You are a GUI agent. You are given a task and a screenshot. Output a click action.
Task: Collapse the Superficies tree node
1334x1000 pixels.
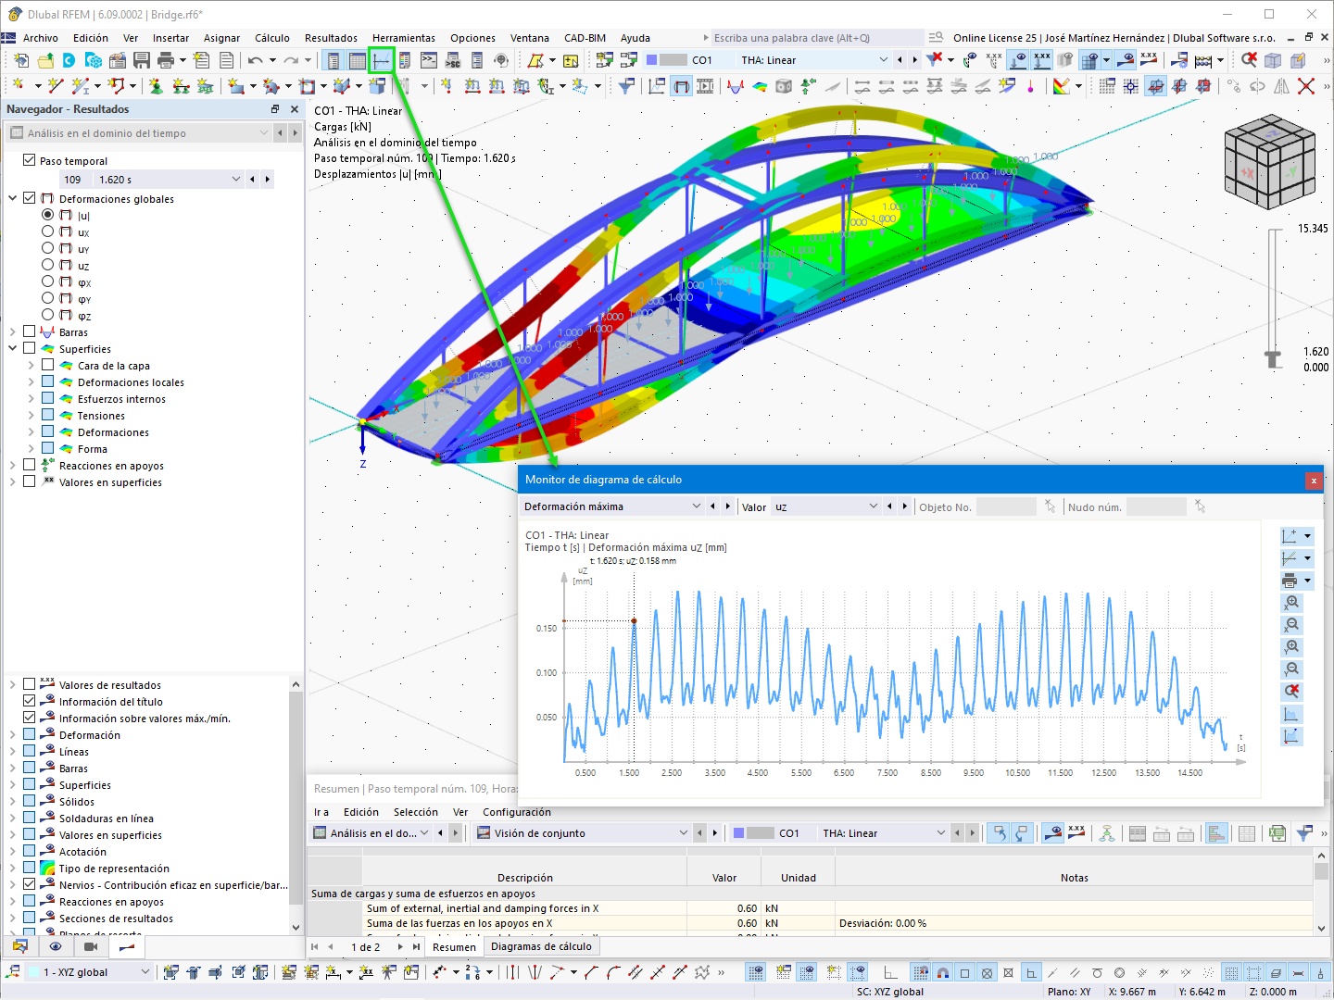(13, 349)
